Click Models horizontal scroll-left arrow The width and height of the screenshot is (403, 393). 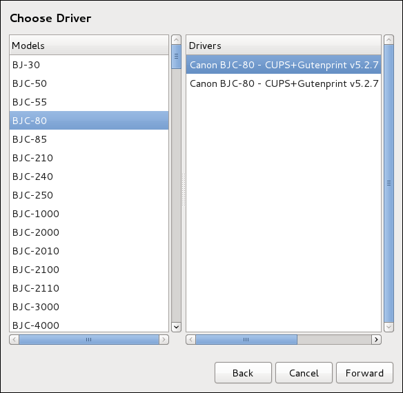coord(14,340)
